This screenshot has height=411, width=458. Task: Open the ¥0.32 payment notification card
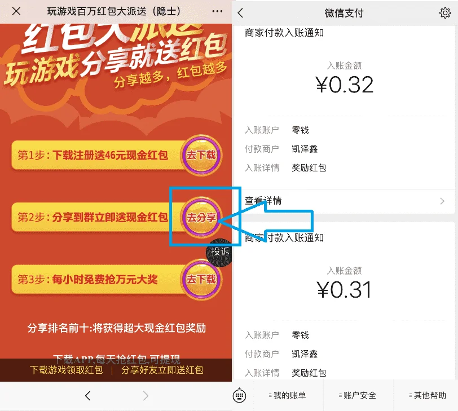coord(345,107)
